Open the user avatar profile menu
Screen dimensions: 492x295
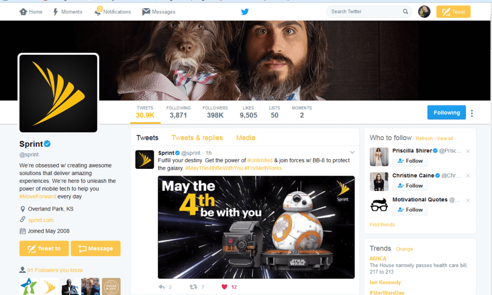pos(424,12)
